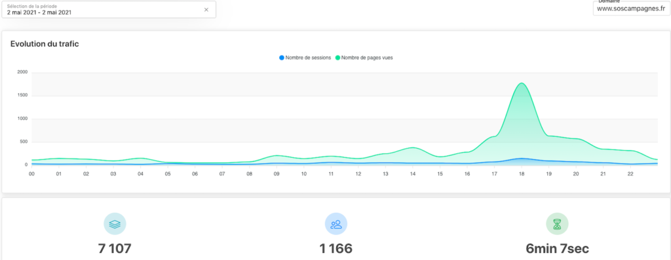The image size is (671, 260).
Task: Click the blue sessions legend color dot
Action: click(281, 58)
